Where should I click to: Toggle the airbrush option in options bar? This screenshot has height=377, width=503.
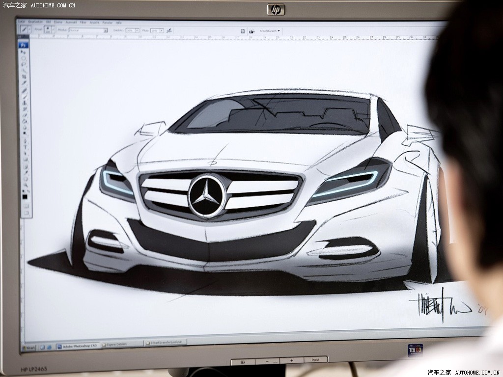pyautogui.click(x=169, y=30)
